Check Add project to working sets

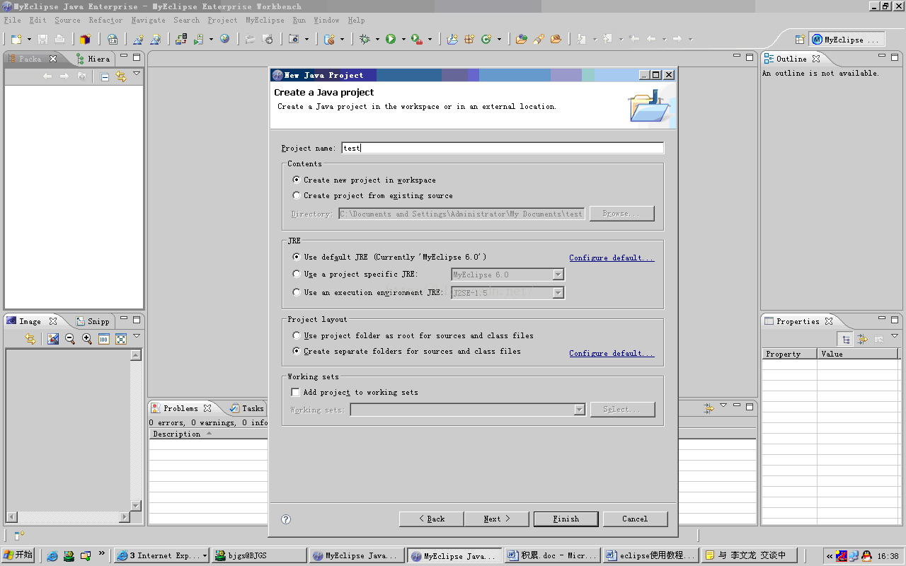pos(355,392)
